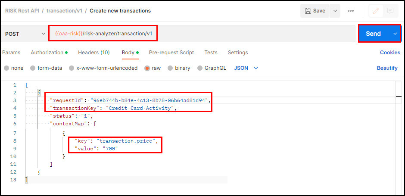This screenshot has height=196, width=405.
Task: Click the "transaction.price" value
Action: tap(126, 141)
